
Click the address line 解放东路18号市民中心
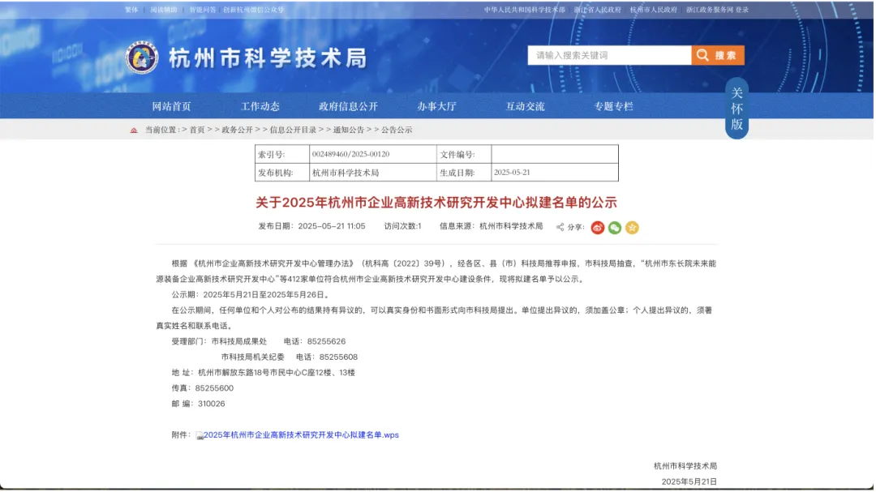point(263,373)
